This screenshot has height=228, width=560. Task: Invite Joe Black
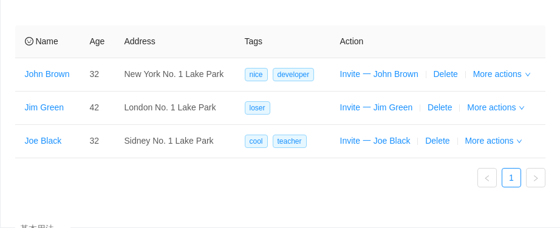point(375,141)
